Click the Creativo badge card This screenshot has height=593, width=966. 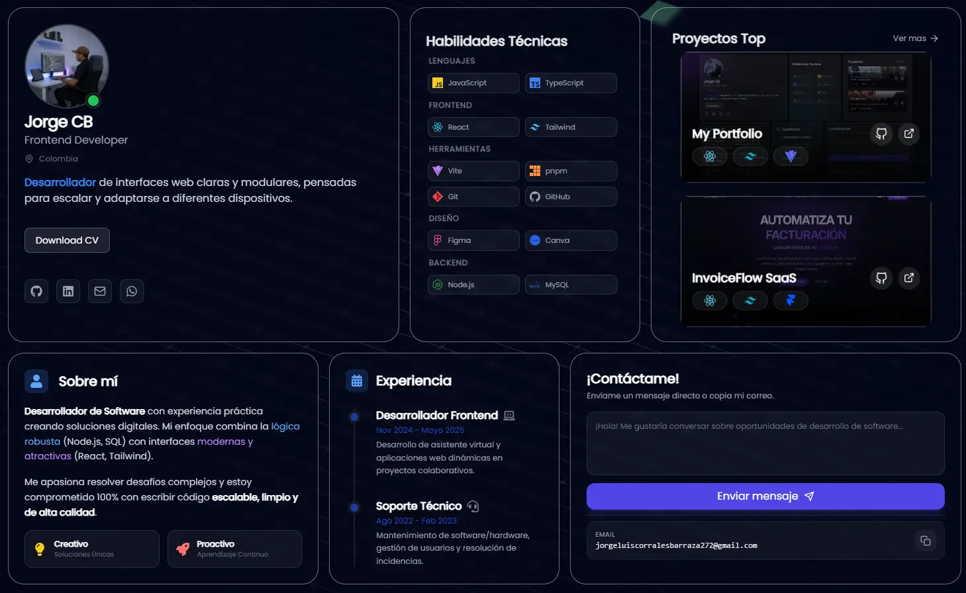[x=92, y=549]
